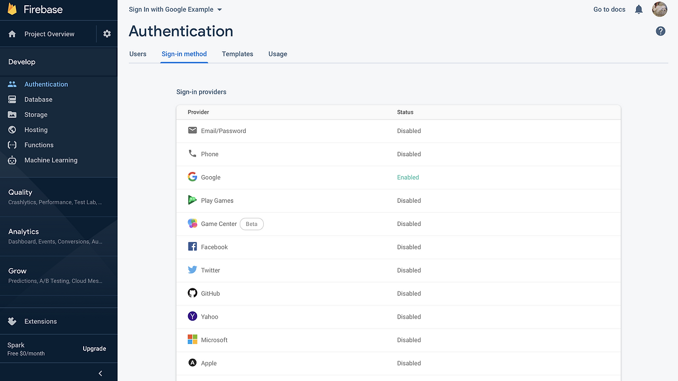
Task: Open Functions in the sidebar
Action: tap(39, 145)
